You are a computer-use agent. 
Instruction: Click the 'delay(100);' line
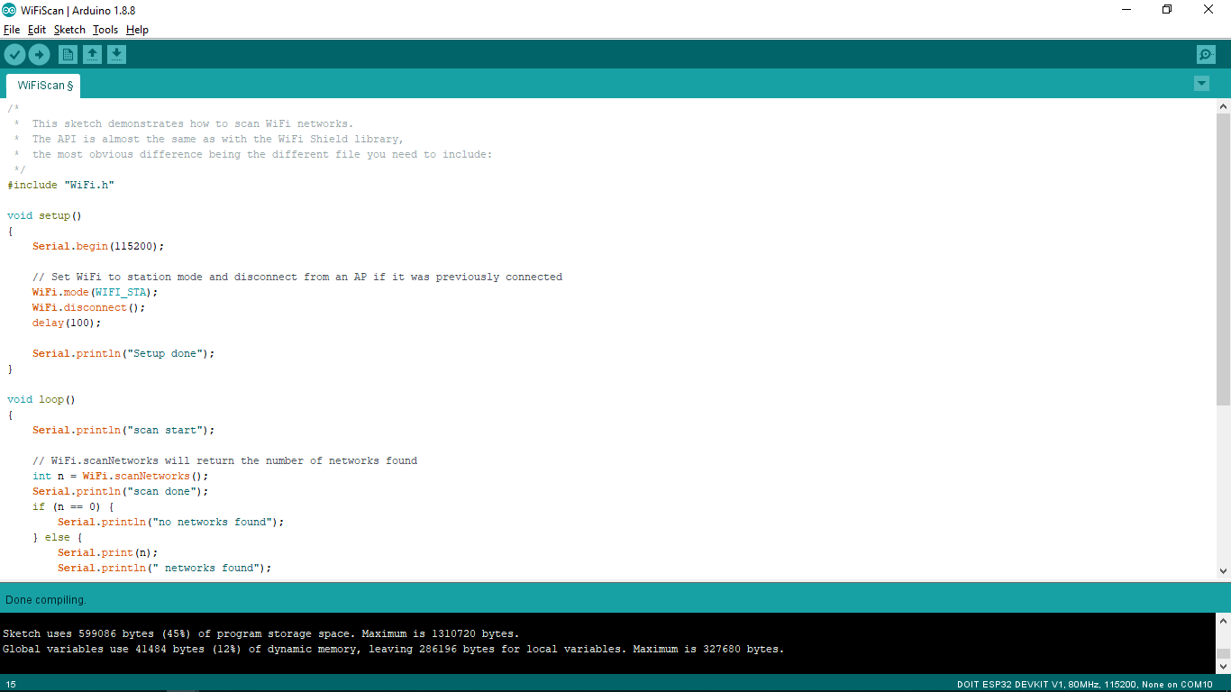point(68,323)
